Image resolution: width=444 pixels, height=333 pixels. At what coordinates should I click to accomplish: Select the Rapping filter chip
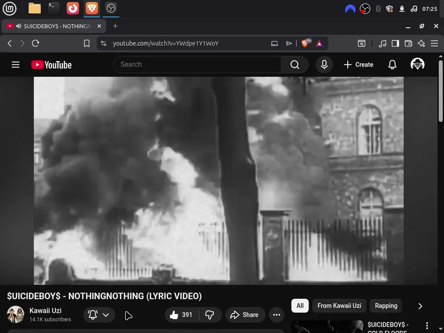386,306
